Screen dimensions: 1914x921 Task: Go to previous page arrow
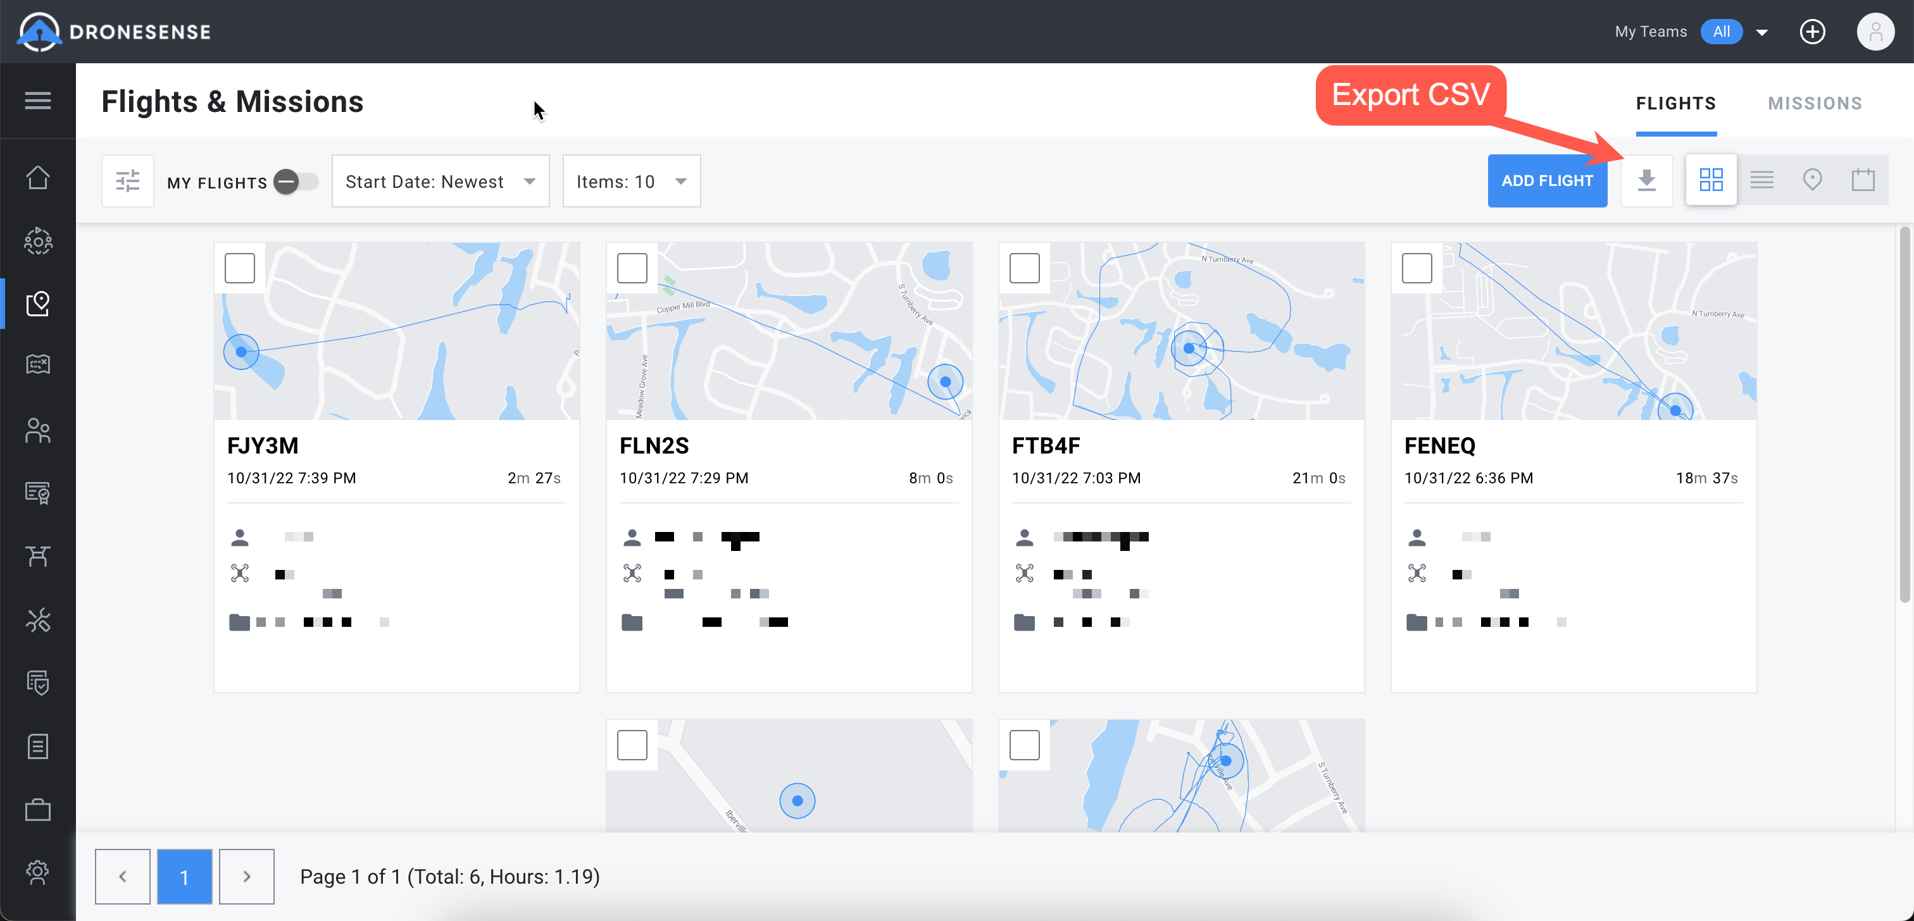coord(123,877)
